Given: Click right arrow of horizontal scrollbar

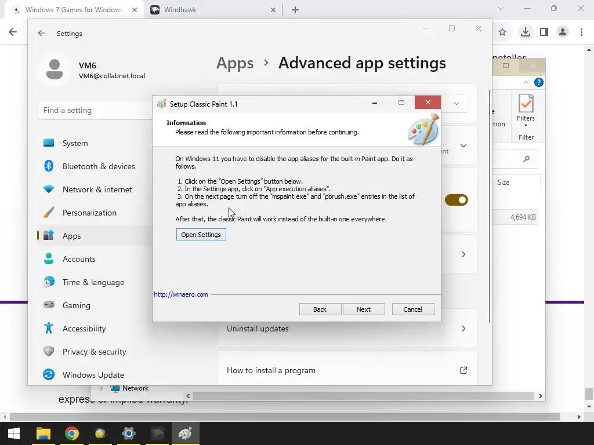Looking at the screenshot, I should tap(540, 396).
